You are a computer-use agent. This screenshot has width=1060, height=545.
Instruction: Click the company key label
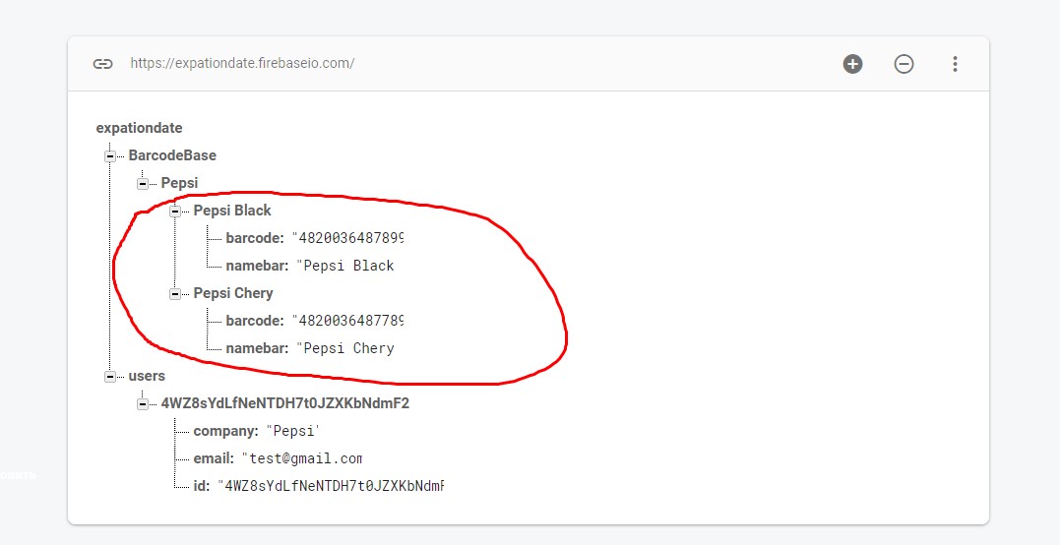pyautogui.click(x=225, y=432)
